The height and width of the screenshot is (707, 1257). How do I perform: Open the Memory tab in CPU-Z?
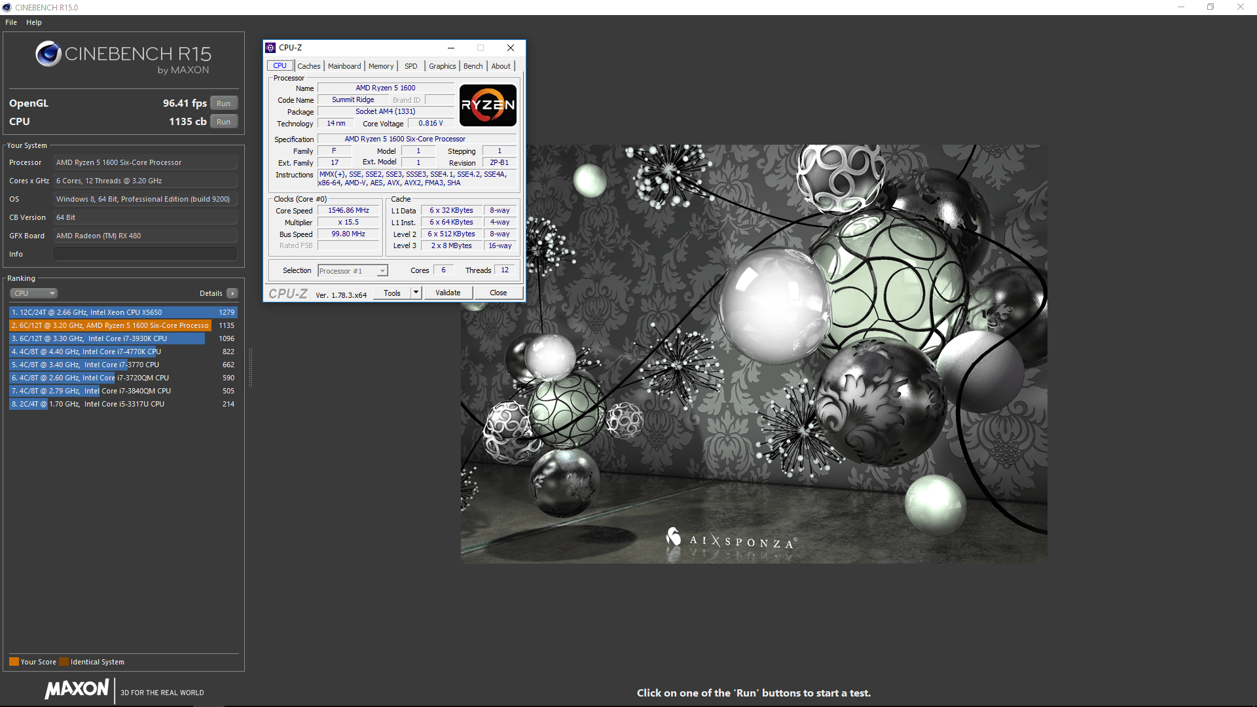tap(381, 66)
